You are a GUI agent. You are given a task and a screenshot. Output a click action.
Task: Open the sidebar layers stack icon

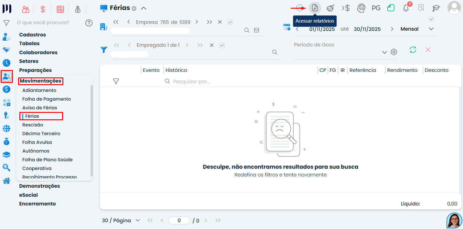6,155
